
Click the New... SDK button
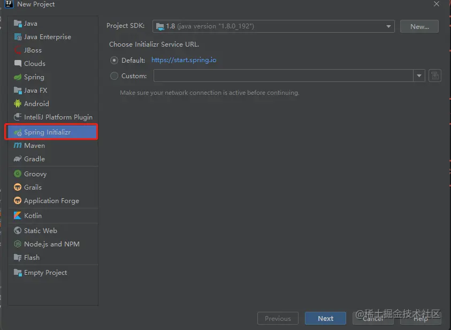[x=419, y=26]
